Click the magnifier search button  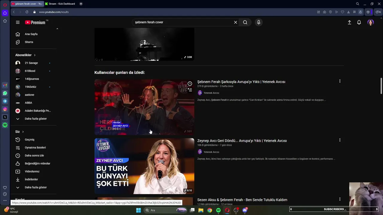245,22
